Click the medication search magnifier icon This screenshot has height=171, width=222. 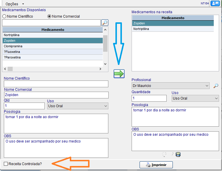(x=105, y=23)
